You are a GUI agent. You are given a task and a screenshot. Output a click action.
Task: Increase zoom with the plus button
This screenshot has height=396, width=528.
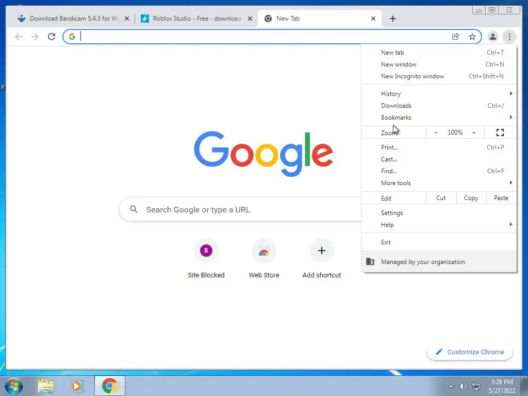474,133
